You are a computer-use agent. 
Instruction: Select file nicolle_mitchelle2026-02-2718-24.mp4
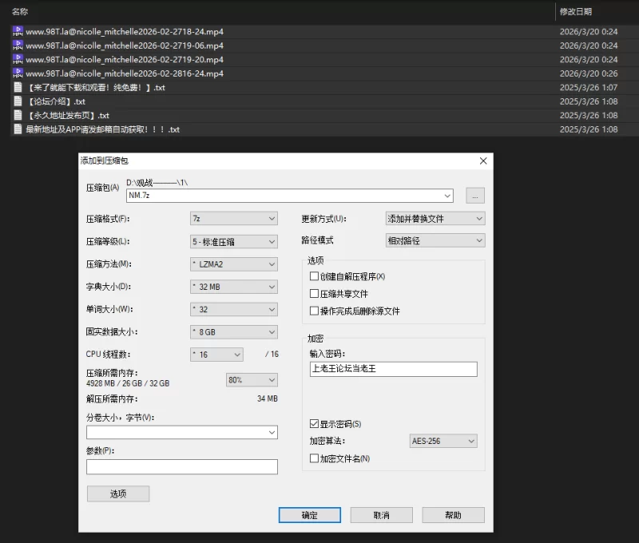[x=125, y=31]
